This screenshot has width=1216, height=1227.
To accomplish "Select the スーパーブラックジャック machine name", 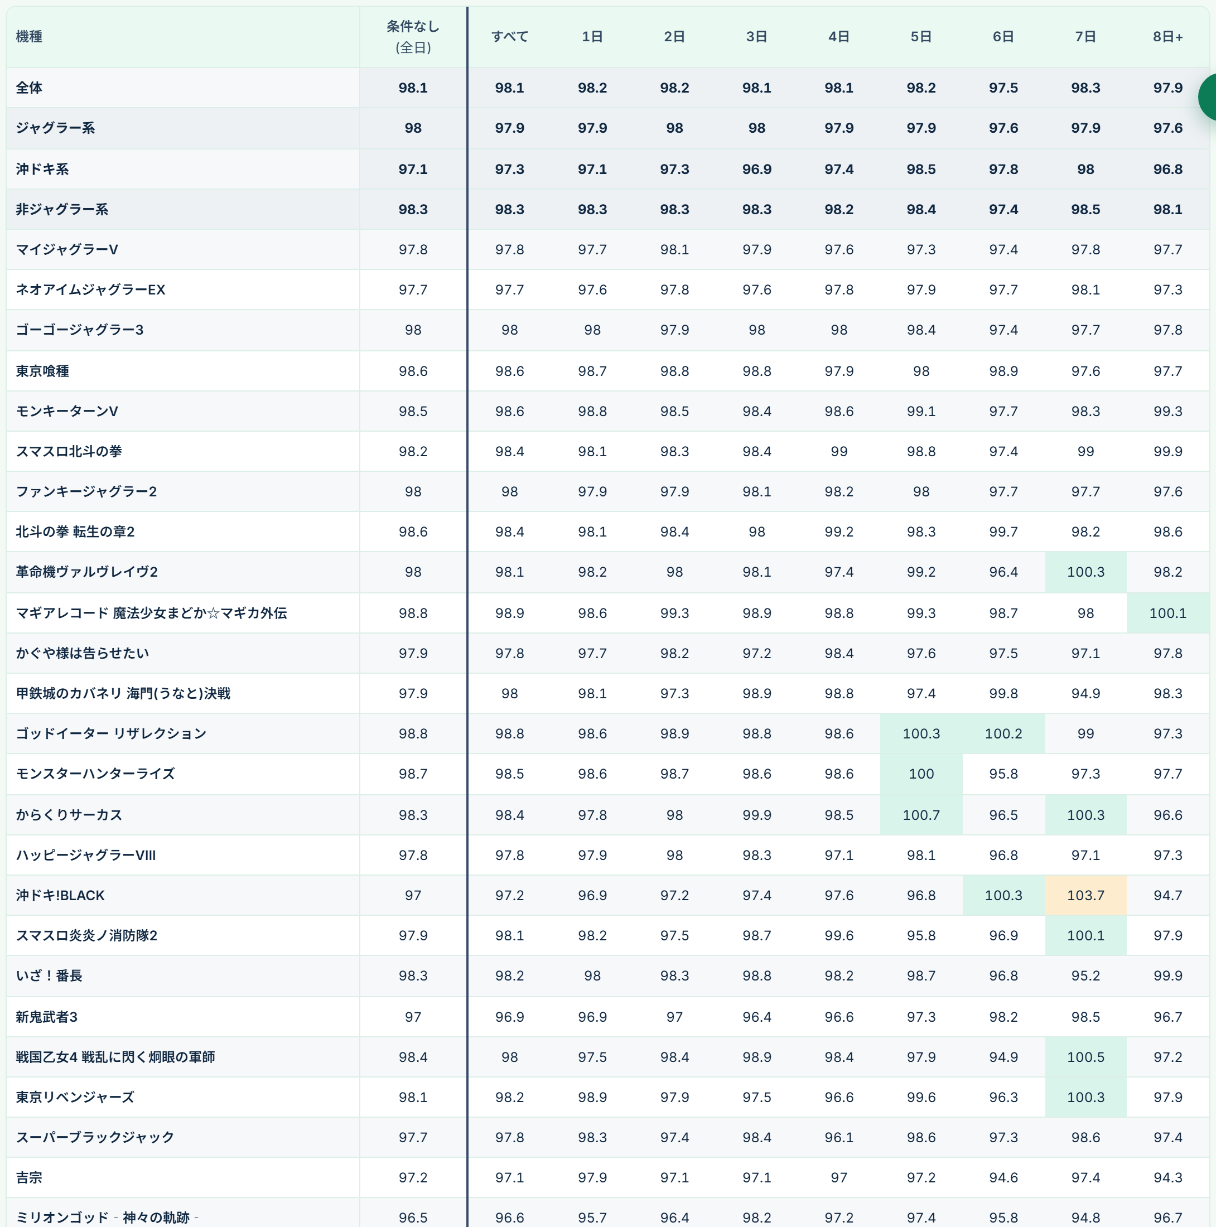I will pos(95,1137).
